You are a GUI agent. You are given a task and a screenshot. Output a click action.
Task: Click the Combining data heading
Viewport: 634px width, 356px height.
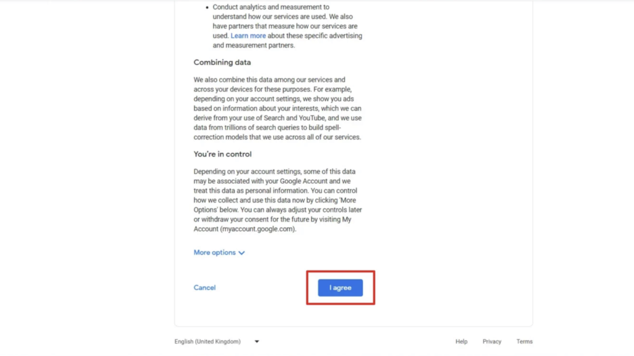(x=222, y=63)
